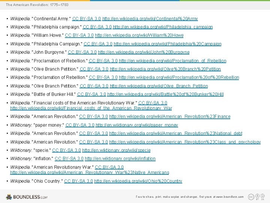Screen dimensions: 270x203
Task: Open the Wiktionary inflation link
Action: coord(120,159)
